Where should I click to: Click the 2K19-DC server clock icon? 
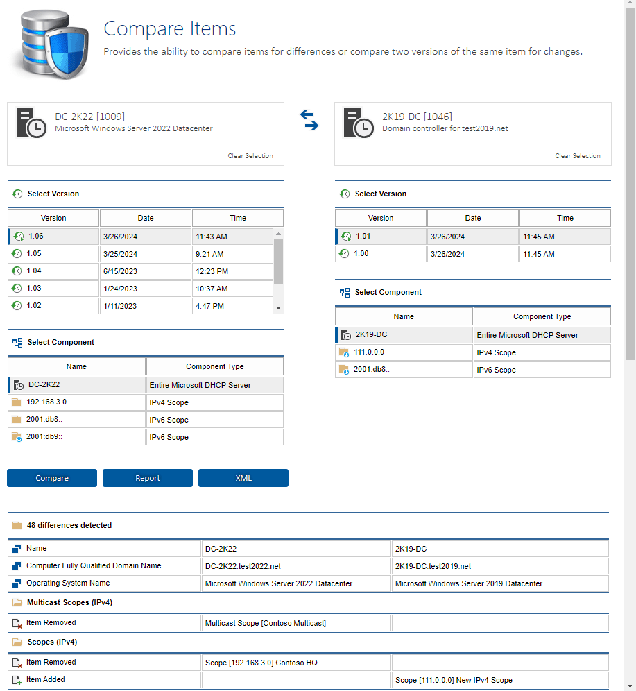click(x=358, y=123)
